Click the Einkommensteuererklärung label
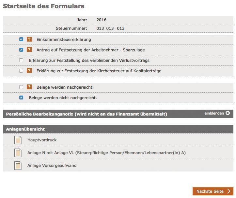The width and height of the screenshot is (236, 198). [x=64, y=40]
